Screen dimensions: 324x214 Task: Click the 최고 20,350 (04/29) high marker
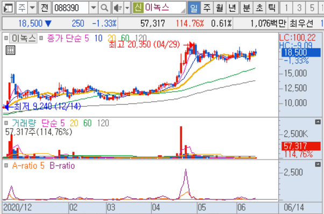tap(144, 45)
